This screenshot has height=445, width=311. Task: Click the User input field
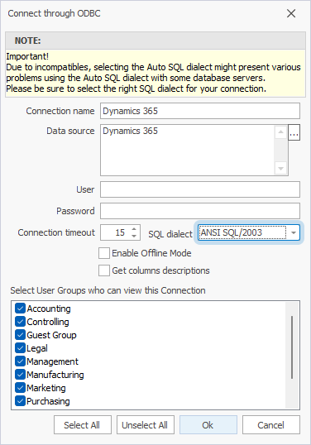point(200,189)
